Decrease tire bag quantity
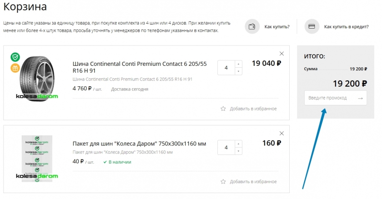This screenshot has height=199, width=382. coord(239,151)
